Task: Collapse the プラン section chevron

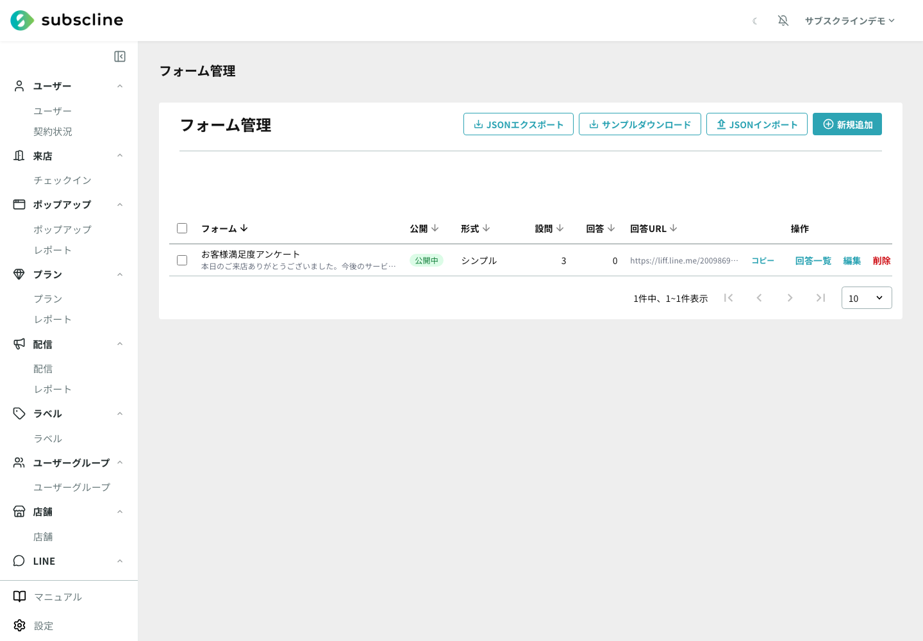Action: coord(120,274)
